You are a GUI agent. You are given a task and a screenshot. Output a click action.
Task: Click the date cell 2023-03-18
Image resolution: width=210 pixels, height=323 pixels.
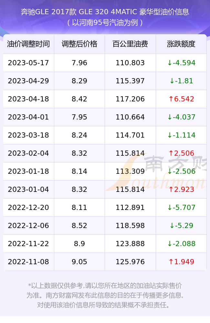[x=28, y=135]
